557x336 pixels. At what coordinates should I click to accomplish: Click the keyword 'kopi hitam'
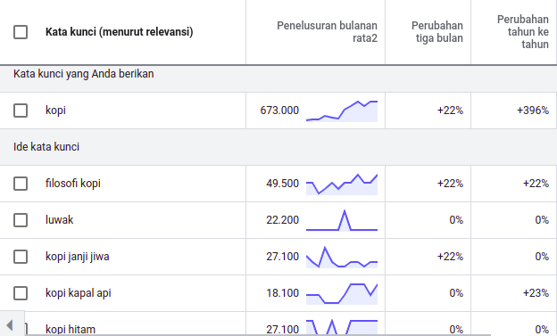[71, 329]
